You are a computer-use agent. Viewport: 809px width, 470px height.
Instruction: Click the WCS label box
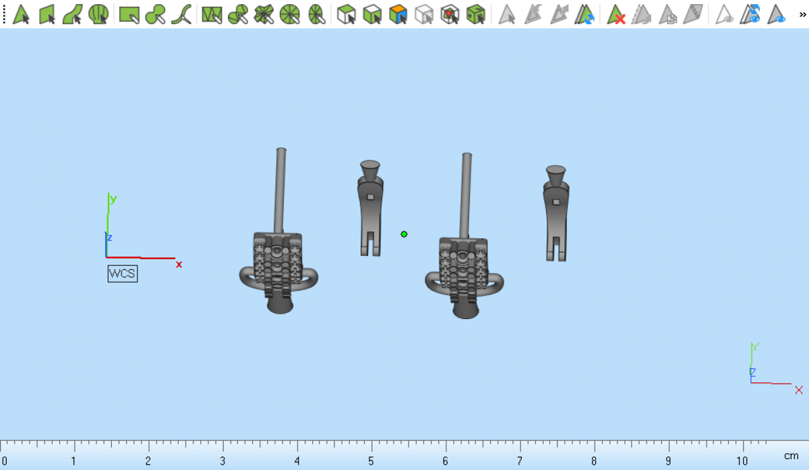123,273
